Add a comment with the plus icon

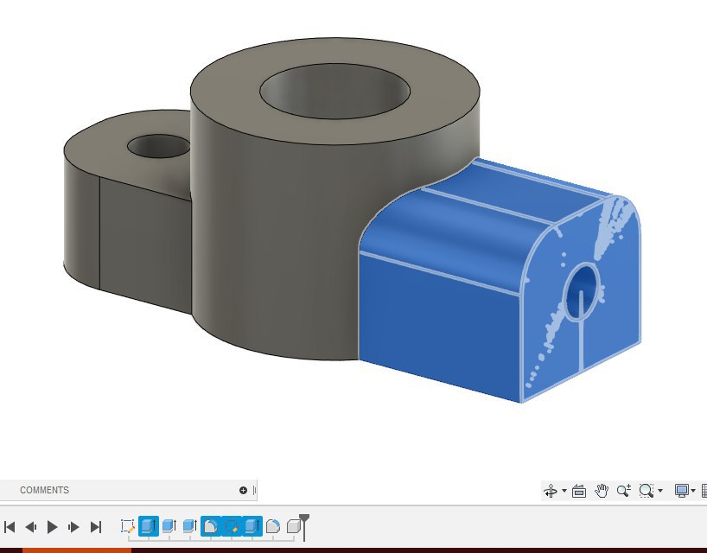pyautogui.click(x=243, y=490)
